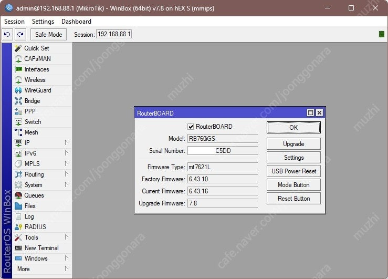
Task: Click the Undo arrow toolbar button
Action: click(7, 34)
